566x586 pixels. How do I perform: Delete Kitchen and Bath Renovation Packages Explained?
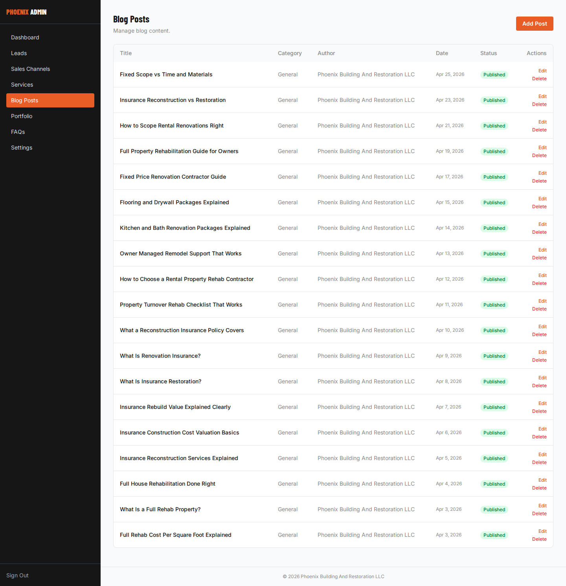[539, 232]
